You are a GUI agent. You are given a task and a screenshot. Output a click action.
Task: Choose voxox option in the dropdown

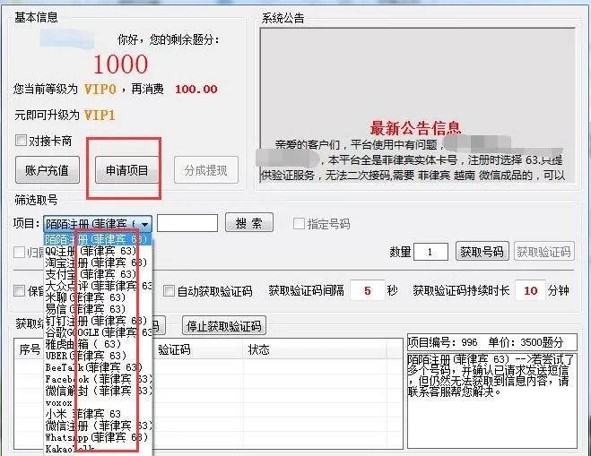tap(98, 402)
